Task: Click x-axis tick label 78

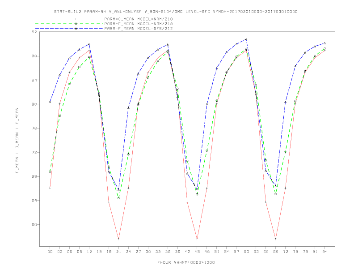Action: click(305, 252)
